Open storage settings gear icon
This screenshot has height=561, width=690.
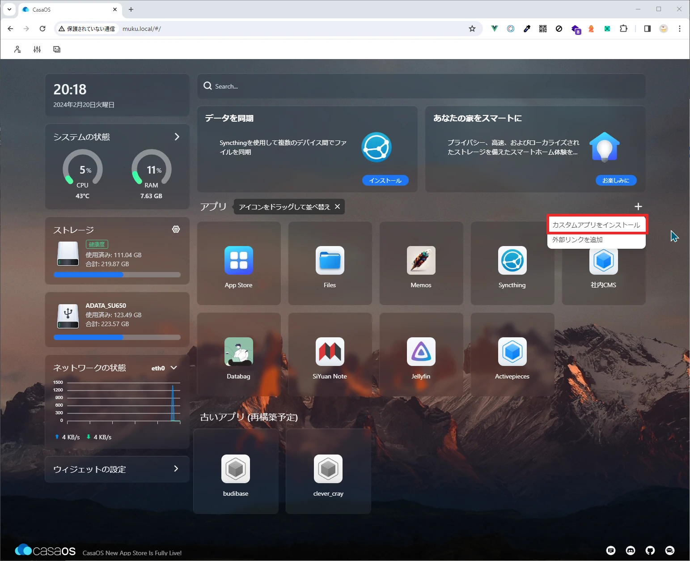[176, 229]
